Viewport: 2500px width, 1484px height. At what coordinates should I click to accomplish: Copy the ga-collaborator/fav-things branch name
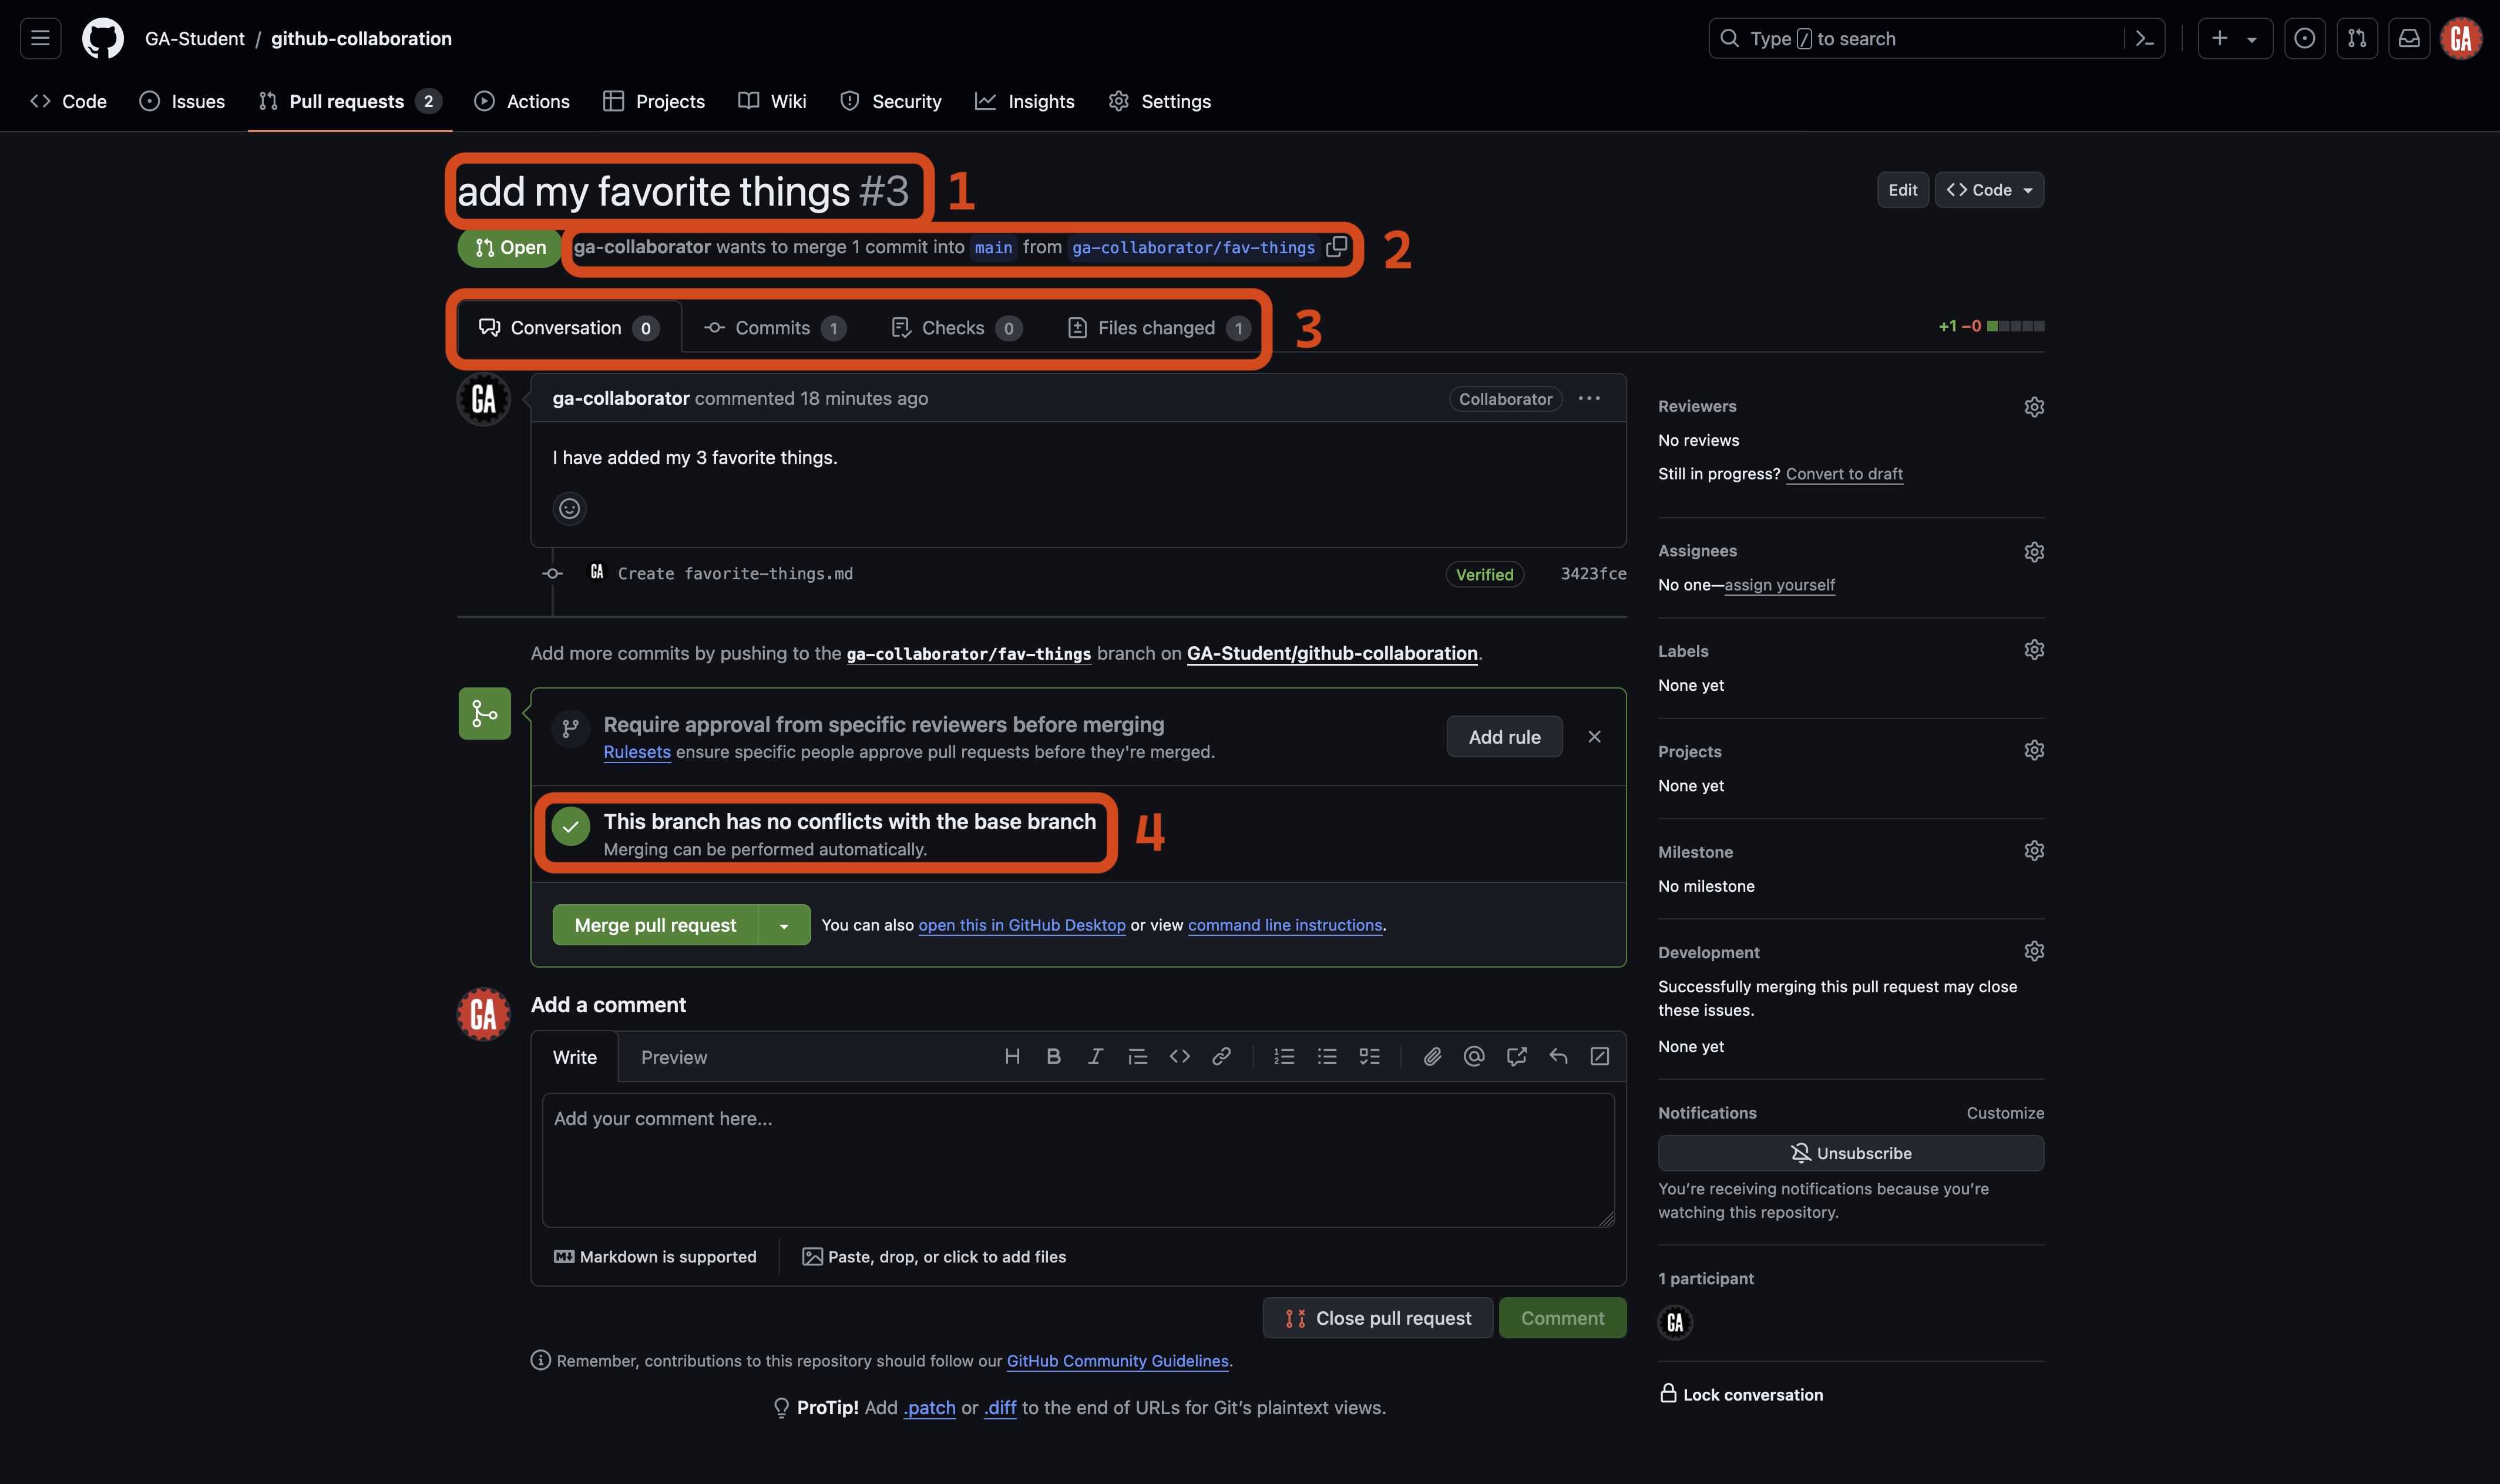click(x=1336, y=247)
